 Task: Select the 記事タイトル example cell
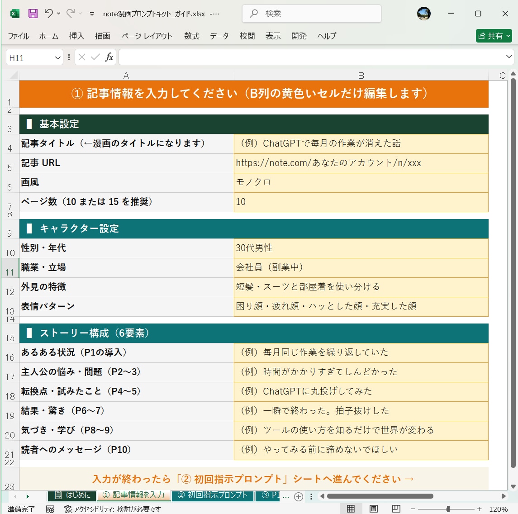click(361, 144)
